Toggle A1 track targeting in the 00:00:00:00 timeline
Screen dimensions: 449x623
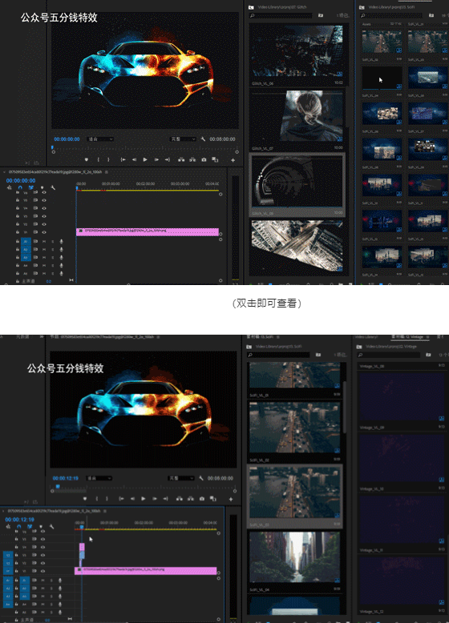[26, 242]
